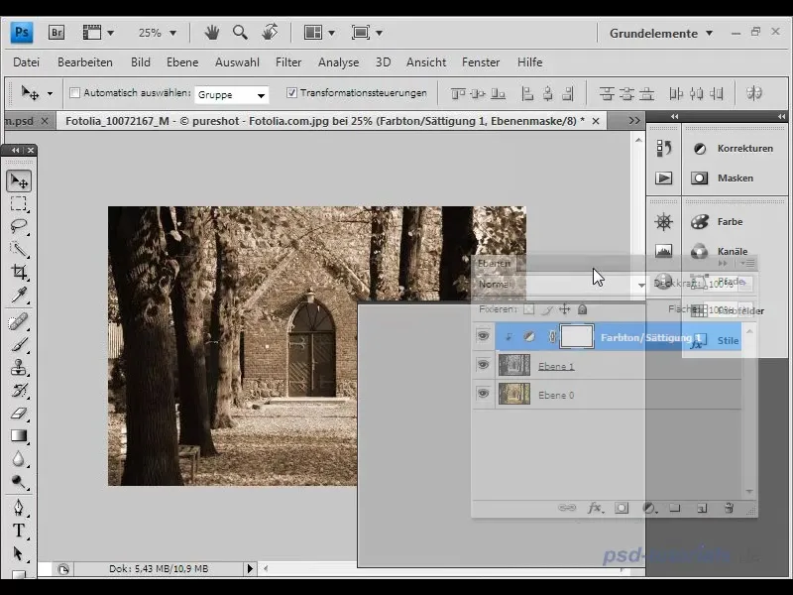Select the Brush tool
The image size is (793, 595).
pyautogui.click(x=19, y=344)
